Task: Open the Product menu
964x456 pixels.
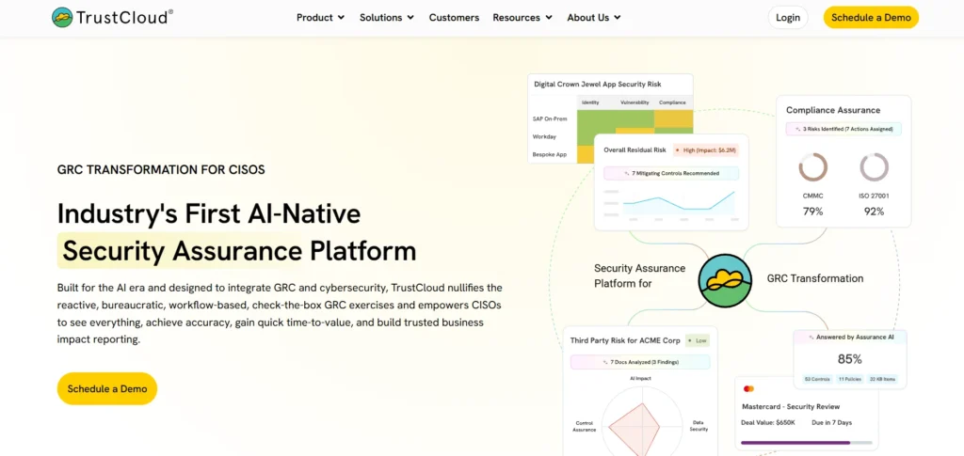Action: [x=320, y=18]
